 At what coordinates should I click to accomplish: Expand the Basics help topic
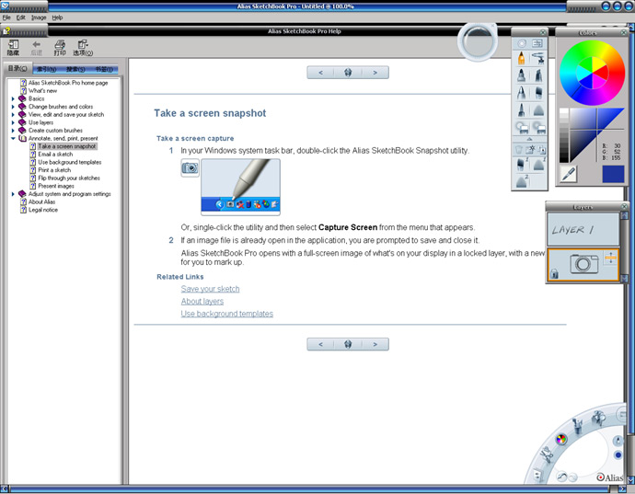click(13, 98)
